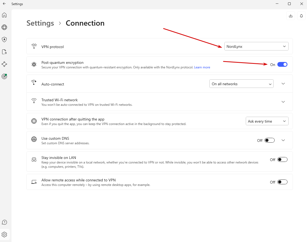Open the file sharing sidebar icon
Screen dimensions: 307x242
tap(4, 52)
